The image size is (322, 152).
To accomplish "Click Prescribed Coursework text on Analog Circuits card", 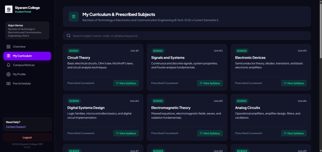I will pyautogui.click(x=248, y=133).
